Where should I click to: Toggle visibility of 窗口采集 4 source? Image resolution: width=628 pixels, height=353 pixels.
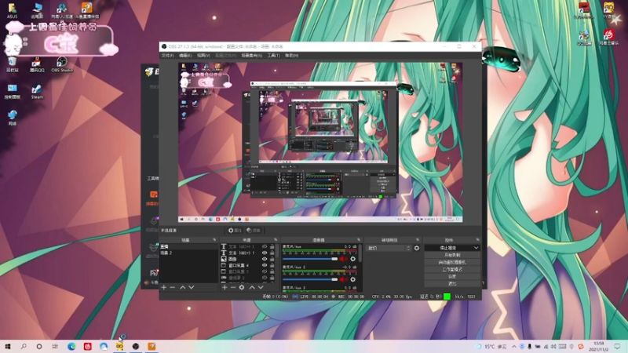point(265,265)
